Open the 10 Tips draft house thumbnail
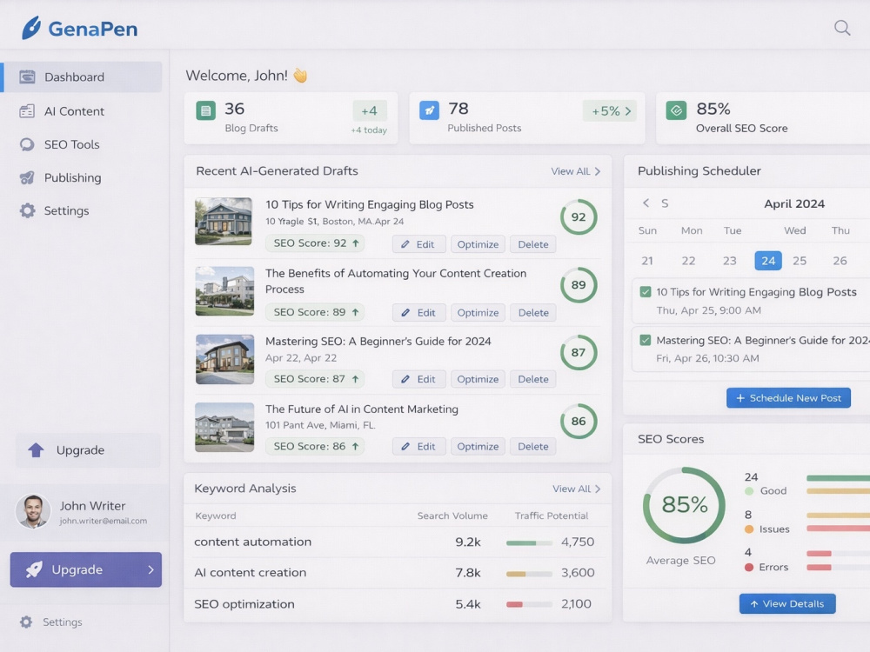This screenshot has width=870, height=652. [x=224, y=221]
